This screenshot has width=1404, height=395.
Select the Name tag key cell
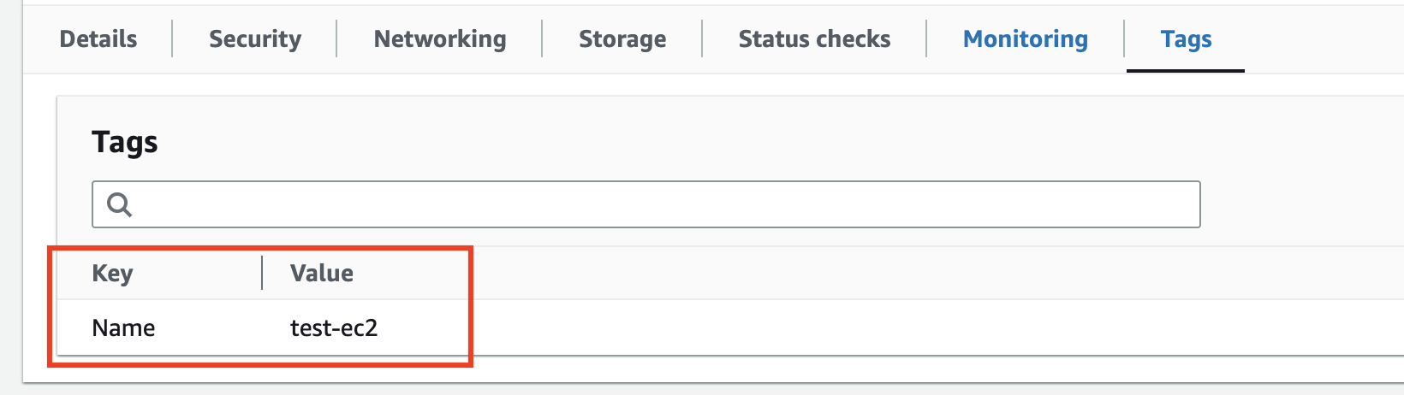(124, 328)
